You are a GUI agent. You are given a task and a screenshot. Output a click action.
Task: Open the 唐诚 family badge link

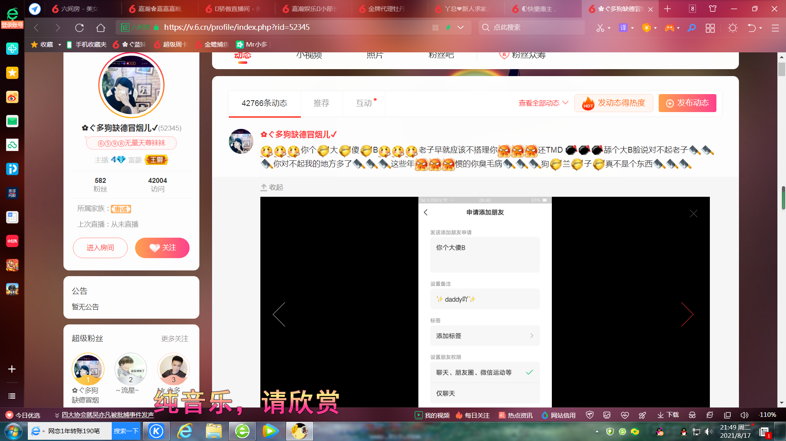click(121, 209)
